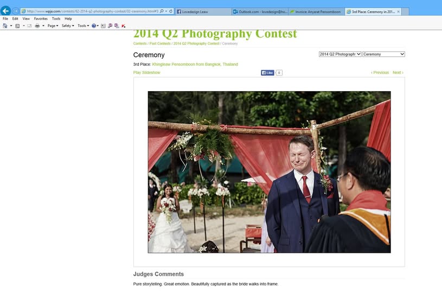The height and width of the screenshot is (293, 442).
Task: Refresh the page using the reload icon
Action: [x=171, y=11]
